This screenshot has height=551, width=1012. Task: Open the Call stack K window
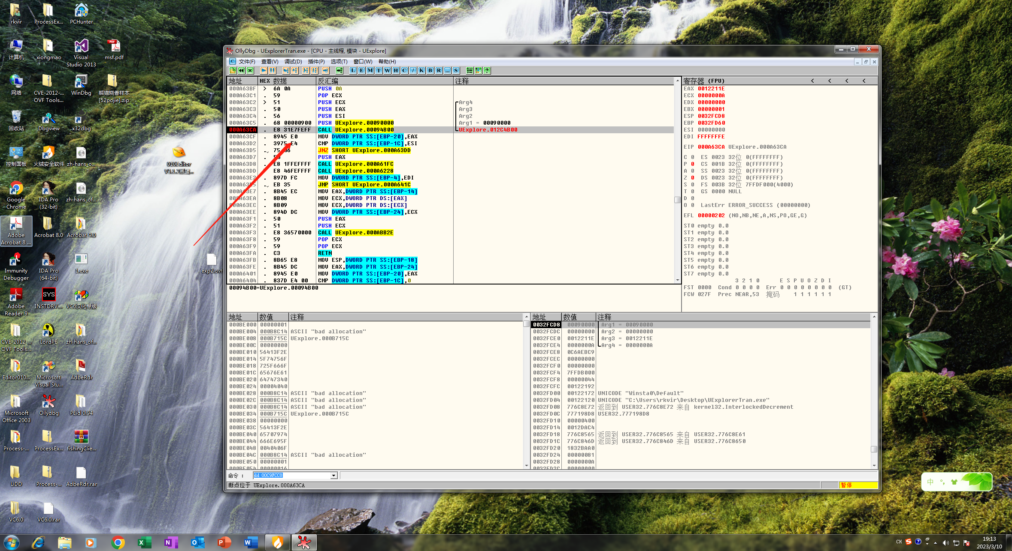click(x=421, y=70)
